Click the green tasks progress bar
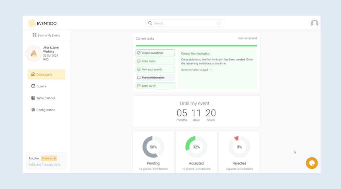The height and width of the screenshot is (189, 341). (x=196, y=46)
